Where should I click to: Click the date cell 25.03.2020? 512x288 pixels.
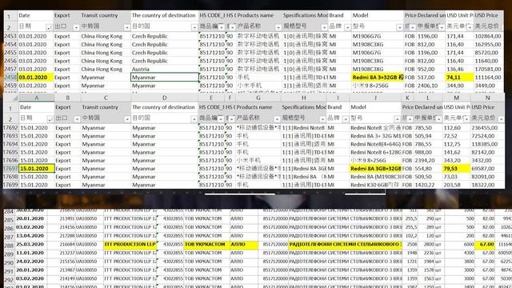tap(30, 245)
